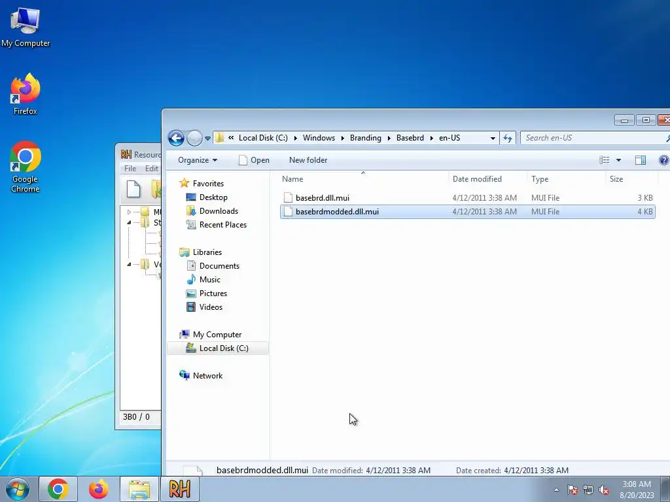Image resolution: width=670 pixels, height=502 pixels.
Task: Open My Computer desktop icon
Action: [x=26, y=27]
